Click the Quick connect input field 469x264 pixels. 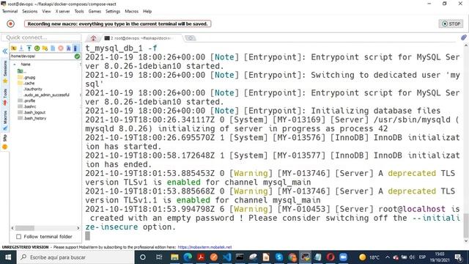coord(41,37)
